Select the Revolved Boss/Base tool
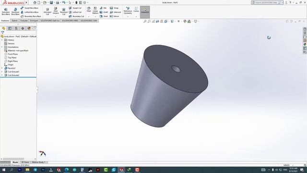This screenshot has height=173, width=307. click(15, 12)
